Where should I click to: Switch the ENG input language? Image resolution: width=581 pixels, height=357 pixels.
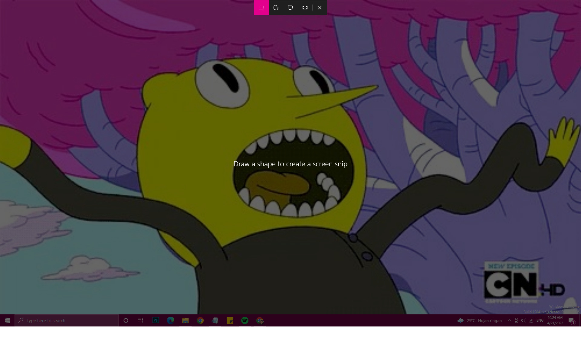(x=540, y=320)
